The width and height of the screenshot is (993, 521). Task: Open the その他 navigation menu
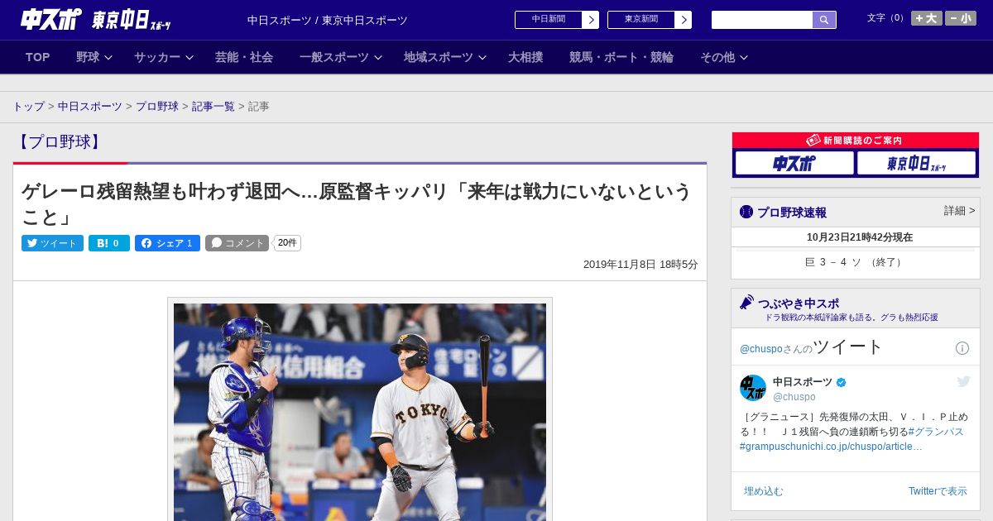717,57
